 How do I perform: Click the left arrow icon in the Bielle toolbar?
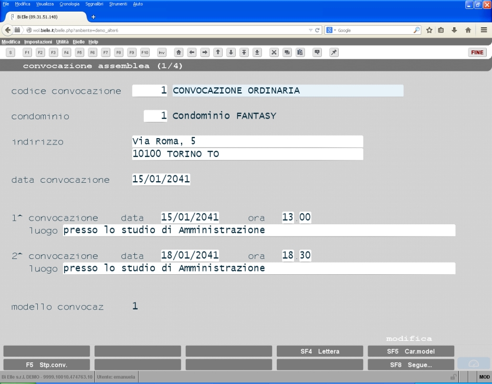pyautogui.click(x=192, y=53)
